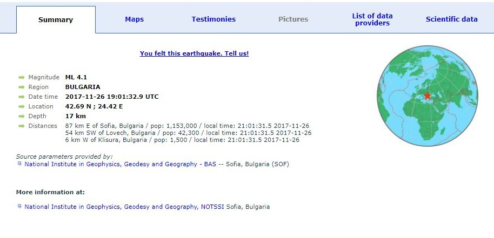The height and width of the screenshot is (238, 494).
Task: Click bullet icon before NOTSSI link
Action: (x=19, y=206)
